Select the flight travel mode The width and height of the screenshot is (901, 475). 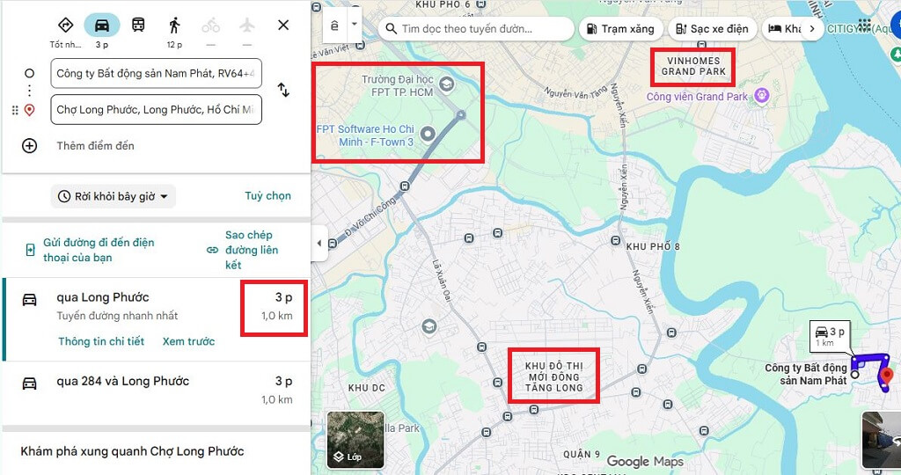247,26
